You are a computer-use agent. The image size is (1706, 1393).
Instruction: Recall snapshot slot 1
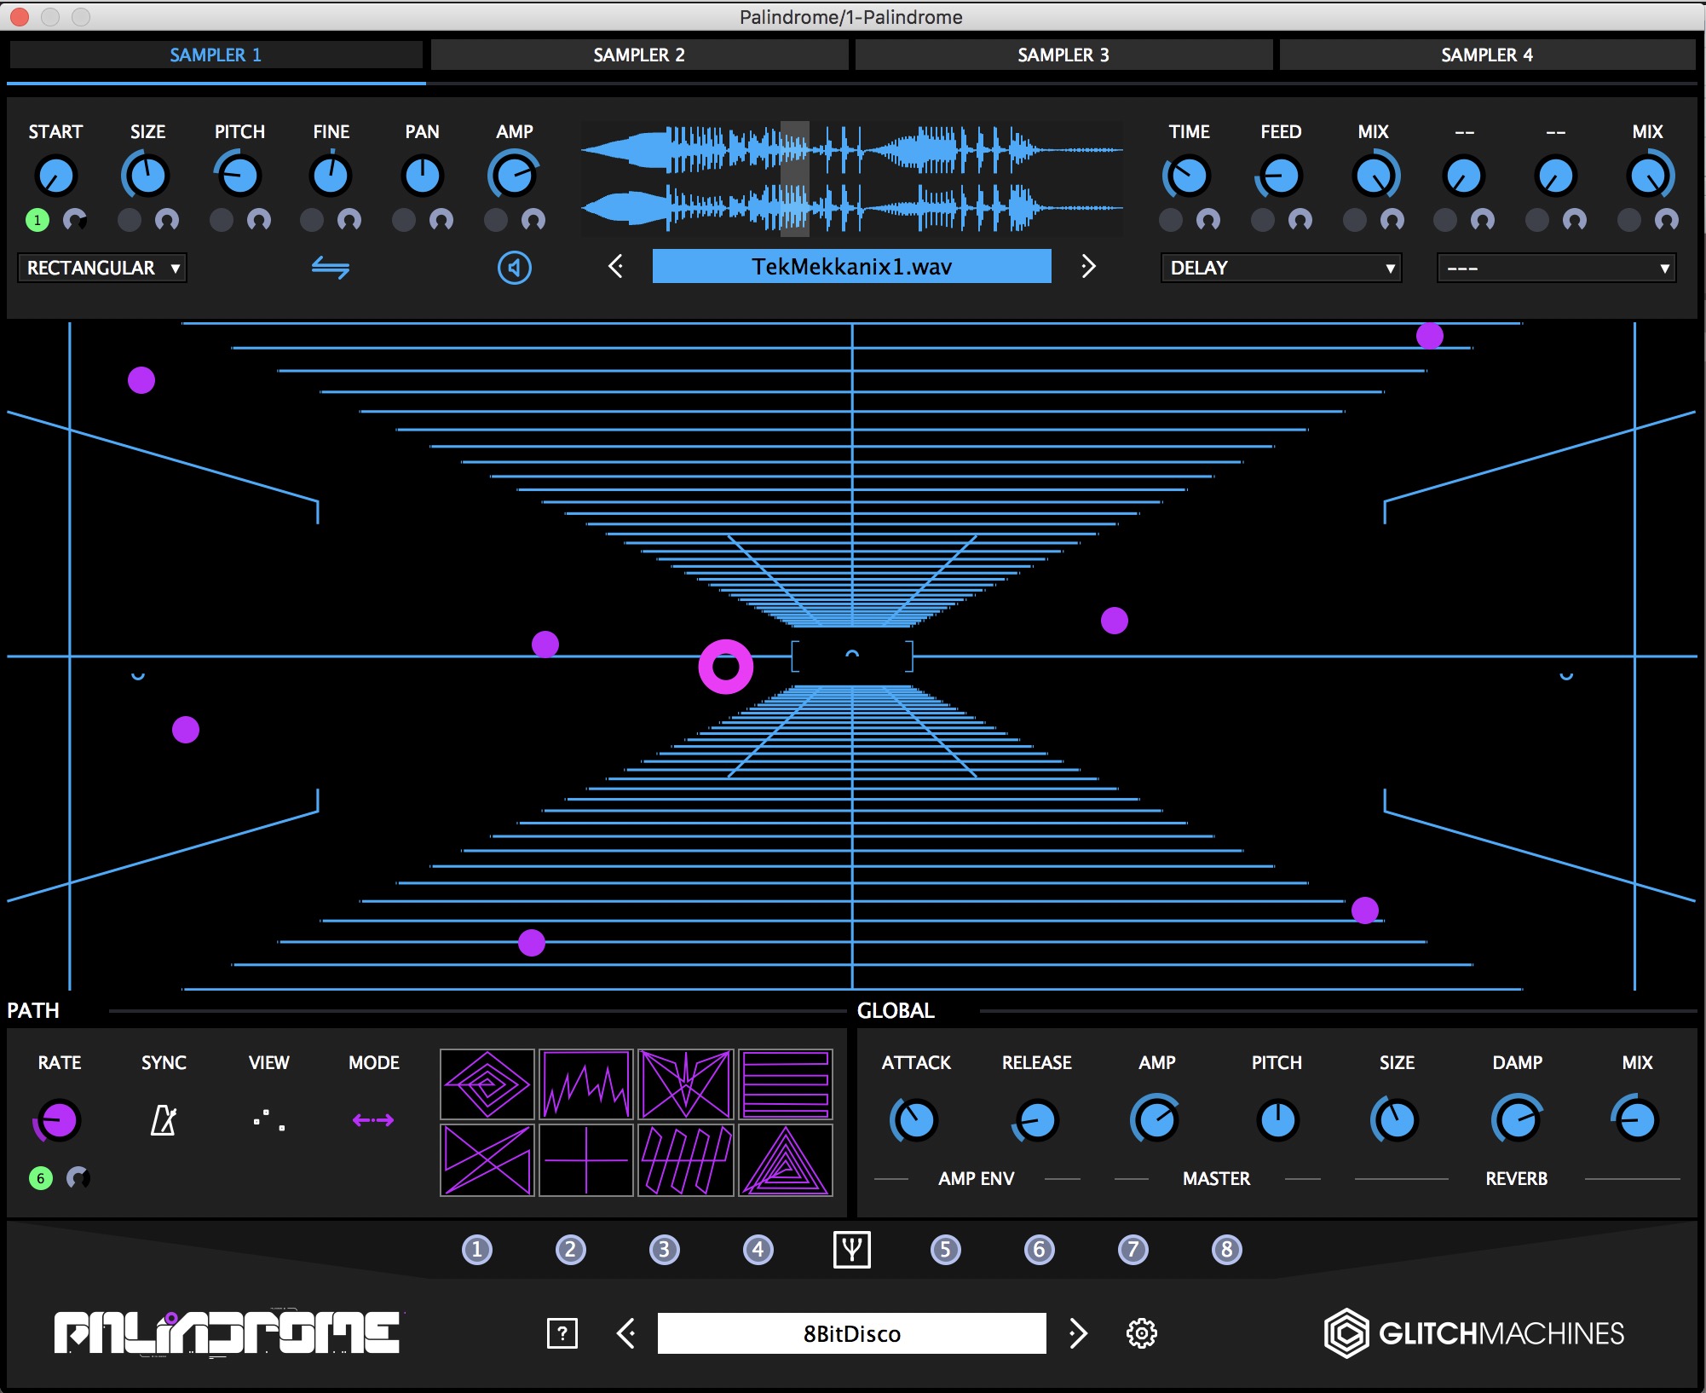click(x=477, y=1250)
